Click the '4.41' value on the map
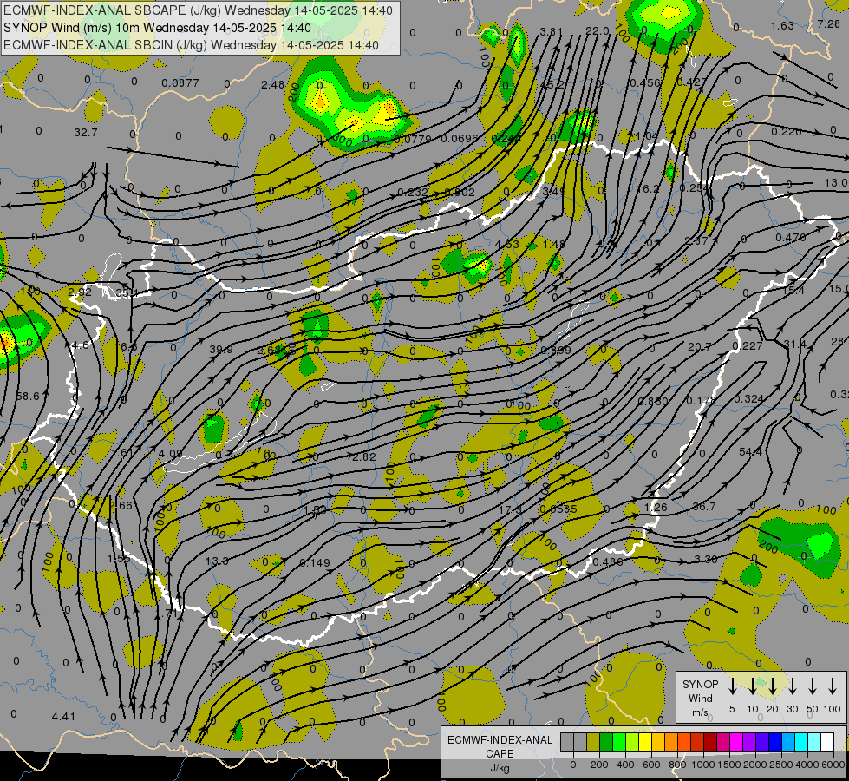The height and width of the screenshot is (781, 849). [x=63, y=717]
